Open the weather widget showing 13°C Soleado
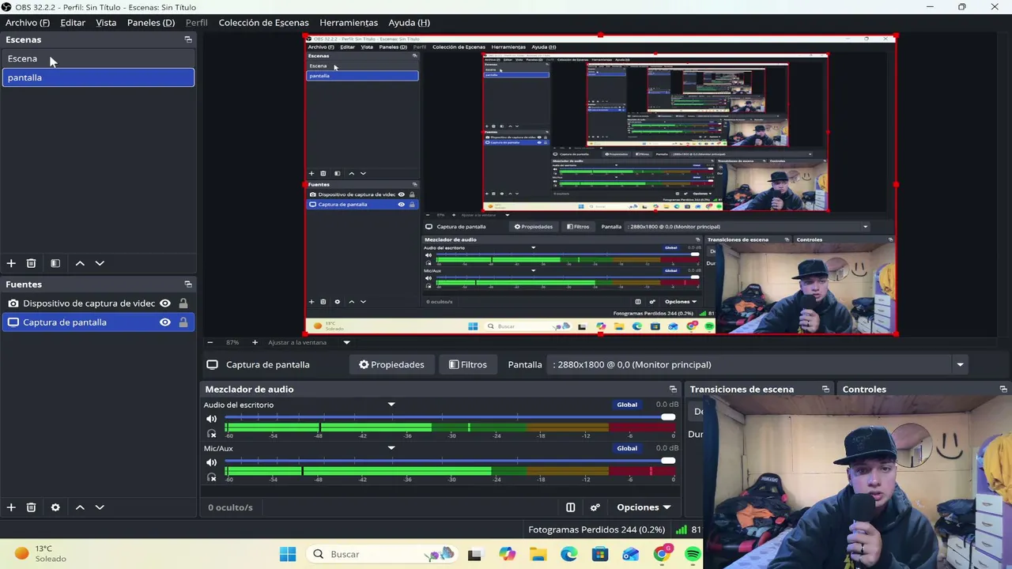 pyautogui.click(x=41, y=553)
